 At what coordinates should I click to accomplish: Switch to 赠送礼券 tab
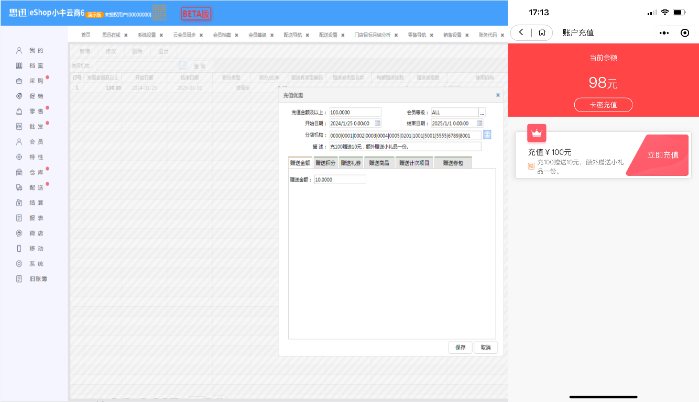pos(351,163)
